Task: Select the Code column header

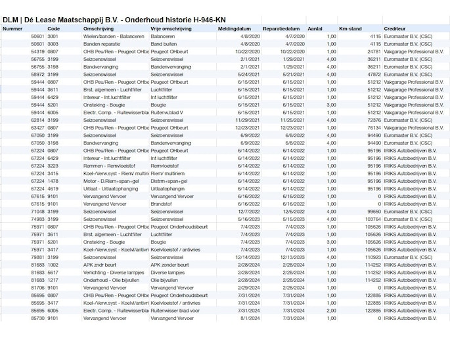Action: 54,29
